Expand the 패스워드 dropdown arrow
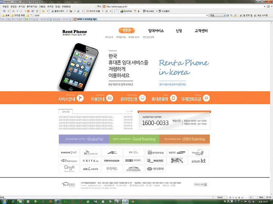This screenshot has width=273, height=204. (157, 11)
